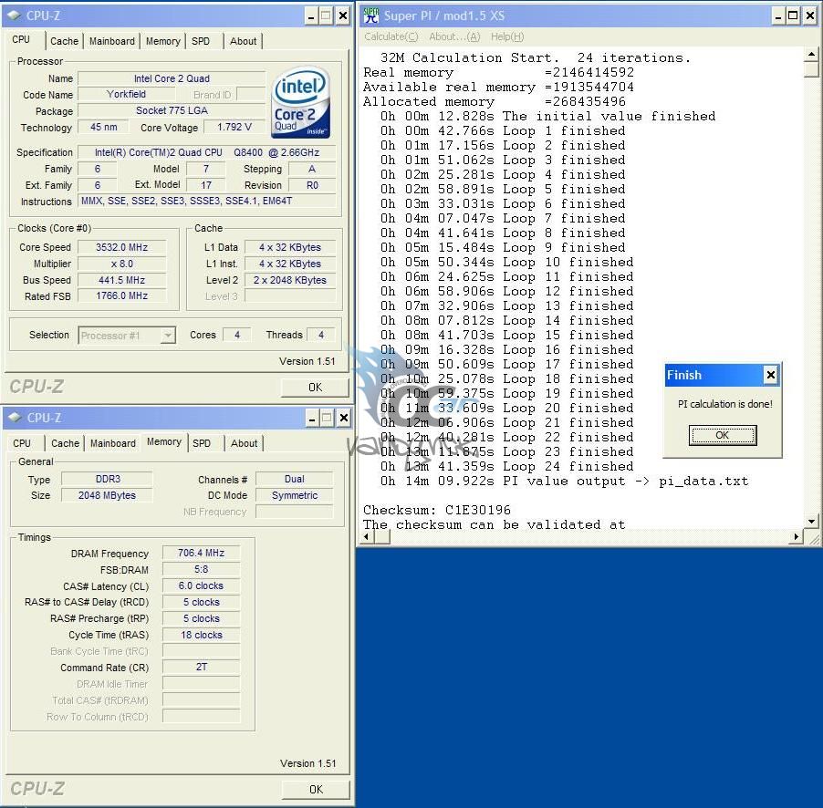823x808 pixels.
Task: Click the Instructions field listing MMX, SSE
Action: (x=207, y=201)
